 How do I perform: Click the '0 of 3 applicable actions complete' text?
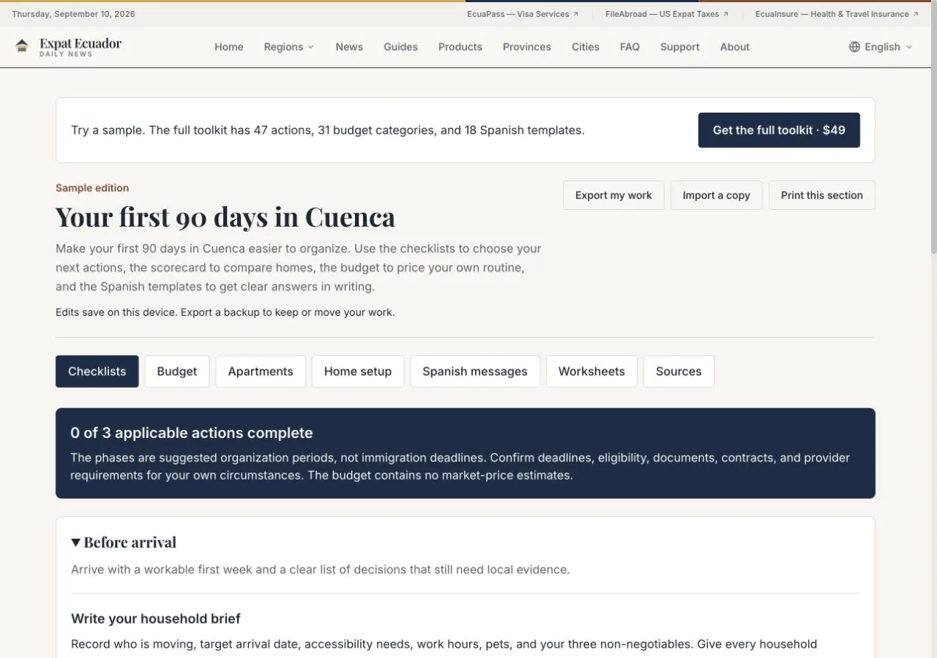(x=192, y=433)
